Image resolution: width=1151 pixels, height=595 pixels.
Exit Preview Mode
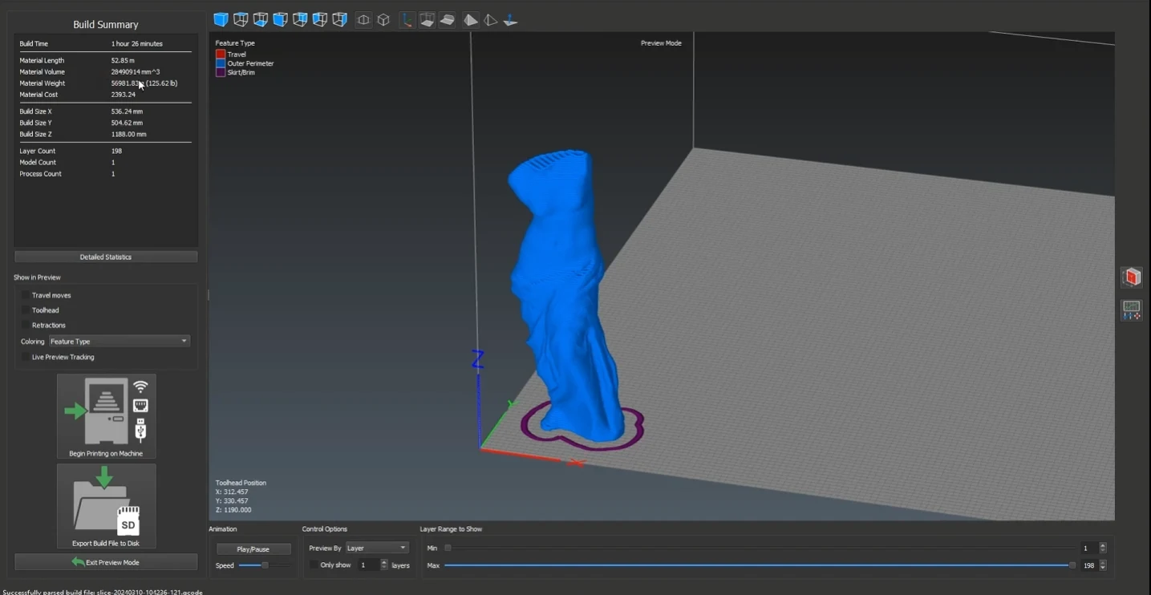click(106, 562)
